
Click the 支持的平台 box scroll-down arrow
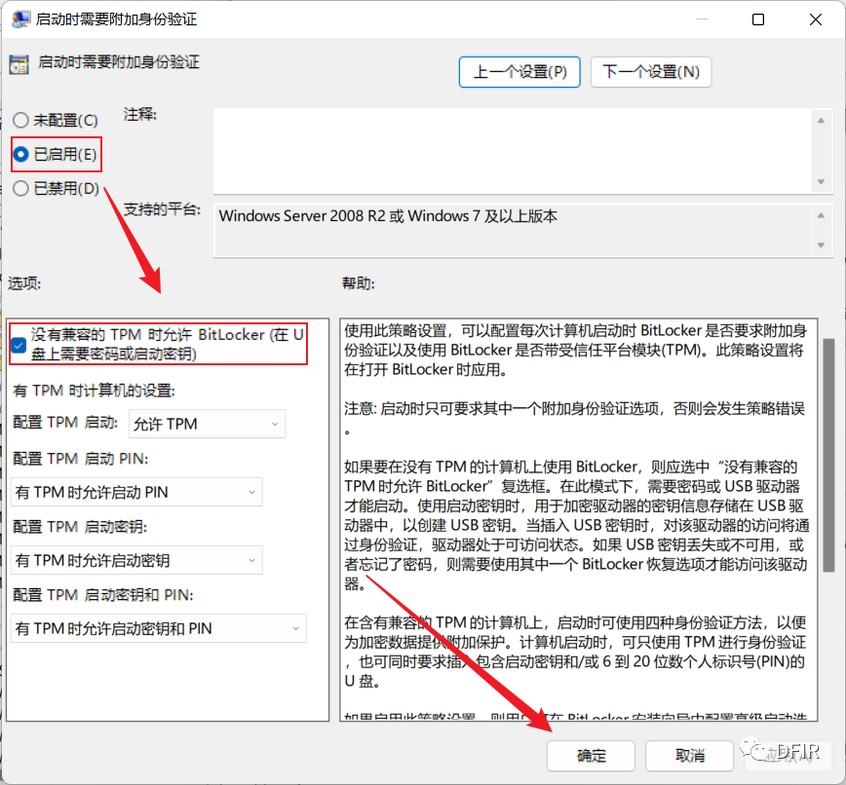click(x=821, y=244)
